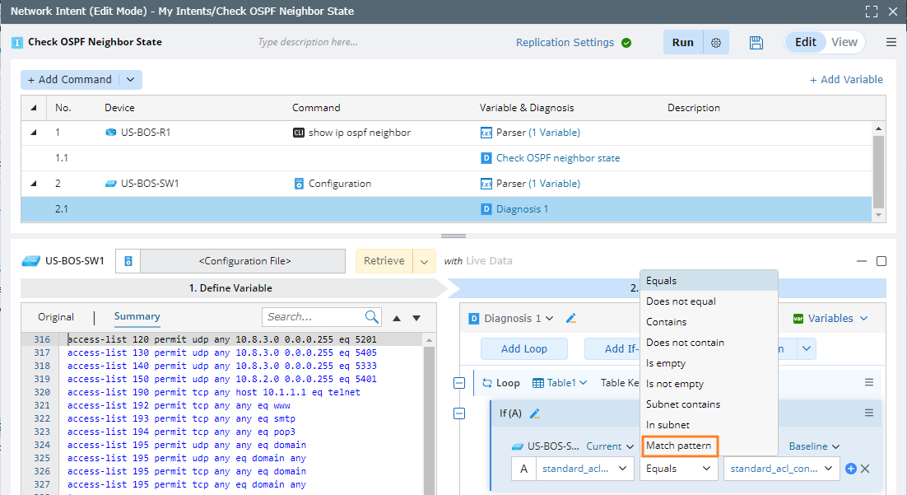Add condition with blue plus icon
Viewport: 907px width, 495px height.
tap(851, 469)
